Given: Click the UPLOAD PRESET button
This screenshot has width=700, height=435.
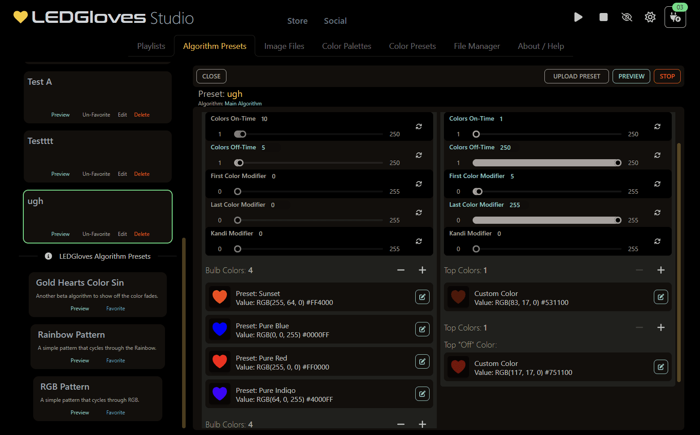Looking at the screenshot, I should [x=576, y=76].
